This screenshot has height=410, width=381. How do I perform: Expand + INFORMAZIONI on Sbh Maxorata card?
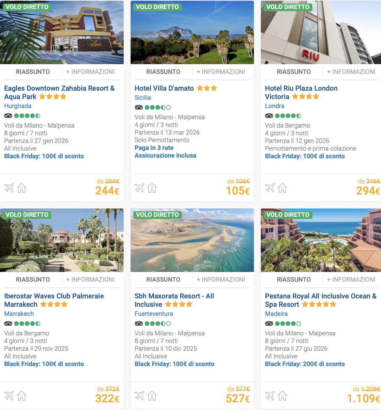pos(221,279)
